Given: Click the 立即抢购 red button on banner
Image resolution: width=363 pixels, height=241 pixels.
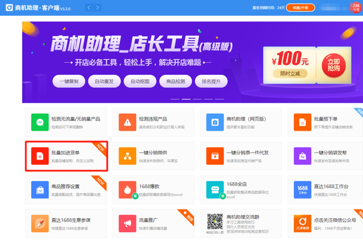Looking at the screenshot, I should [334, 65].
